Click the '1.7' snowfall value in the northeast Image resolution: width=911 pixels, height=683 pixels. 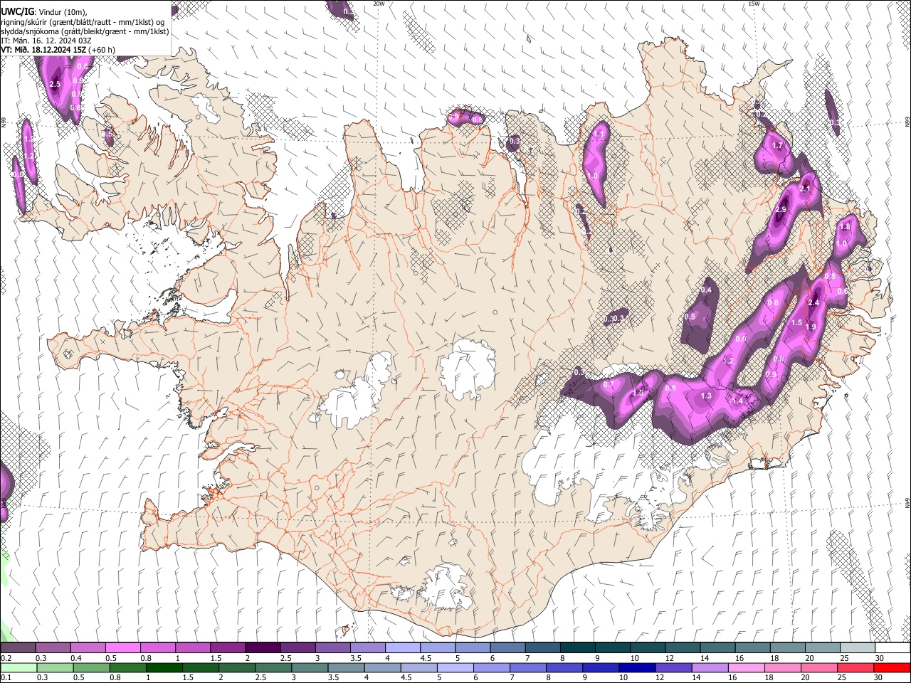point(777,146)
